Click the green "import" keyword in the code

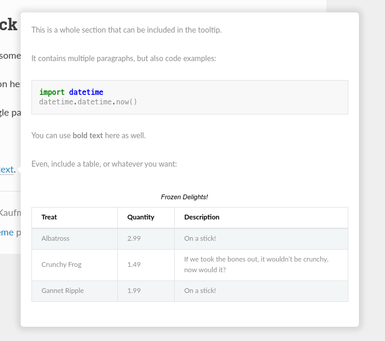click(x=52, y=92)
